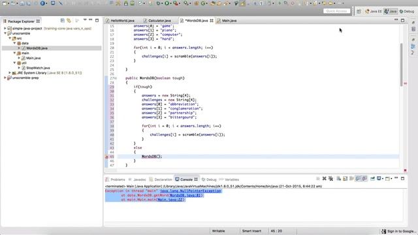Switch to the Debug perspective
The height and width of the screenshot is (235, 418).
(407, 11)
